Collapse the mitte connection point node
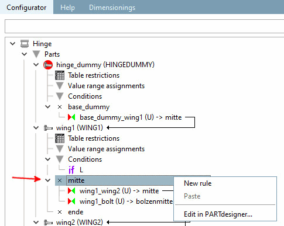 48,180
